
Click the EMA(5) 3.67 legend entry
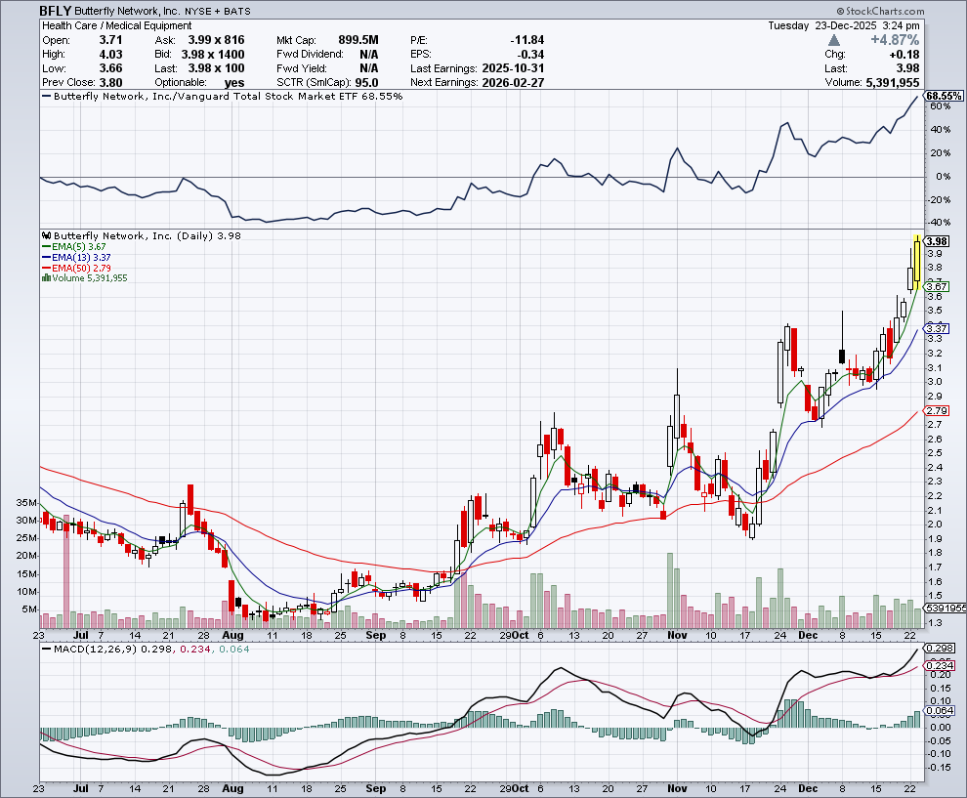point(73,247)
